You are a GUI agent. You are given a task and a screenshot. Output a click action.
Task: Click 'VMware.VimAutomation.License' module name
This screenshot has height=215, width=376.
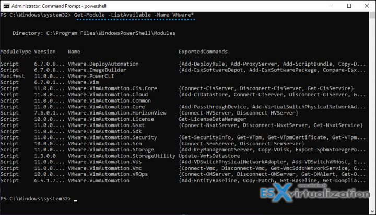(111, 119)
